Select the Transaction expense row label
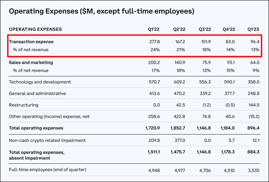The height and width of the screenshot is (182, 269). point(31,42)
